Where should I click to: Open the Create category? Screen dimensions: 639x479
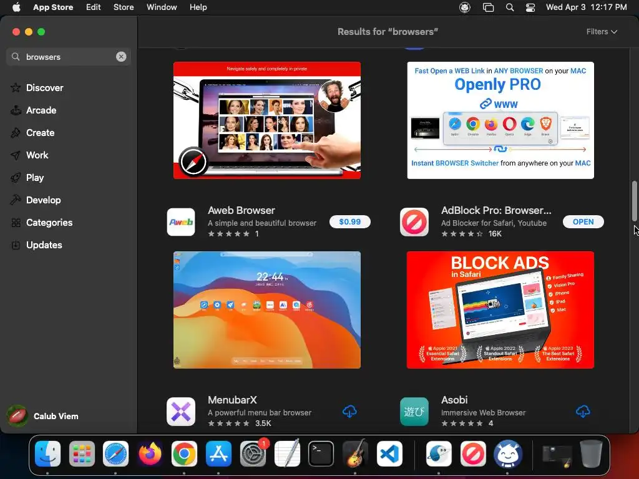(x=40, y=132)
